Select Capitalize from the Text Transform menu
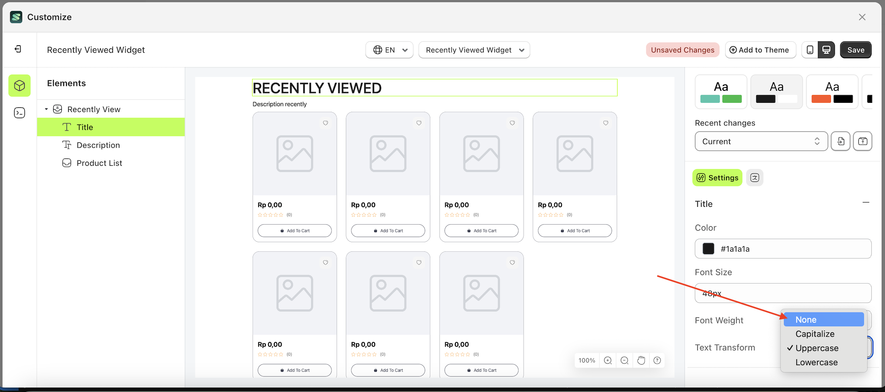 815,334
